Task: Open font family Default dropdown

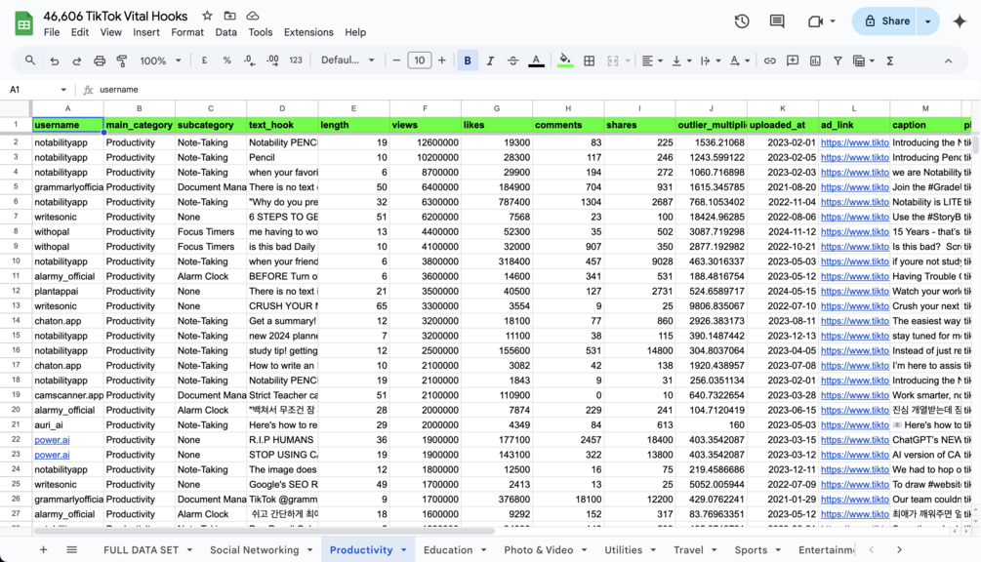Action: [x=347, y=60]
